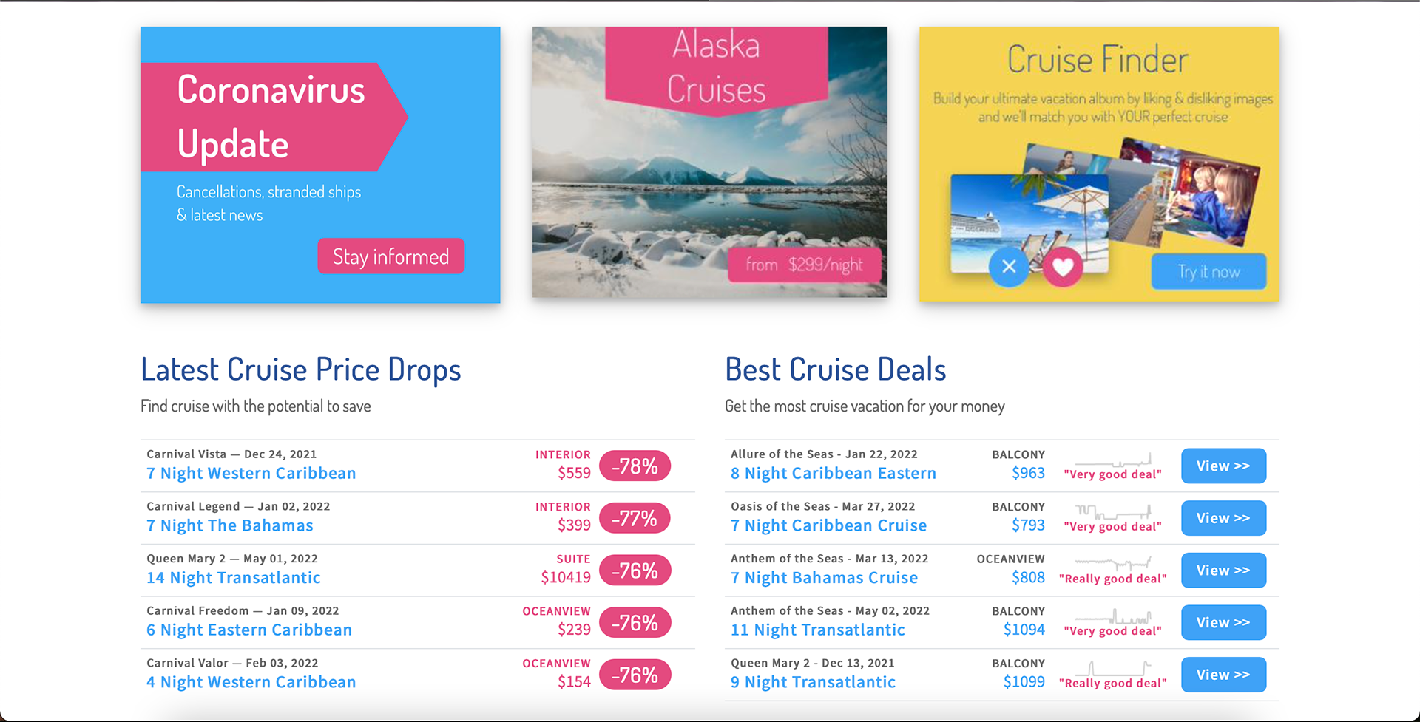Open the 6 Night Eastern Caribbean link
The width and height of the screenshot is (1420, 722).
coord(249,630)
